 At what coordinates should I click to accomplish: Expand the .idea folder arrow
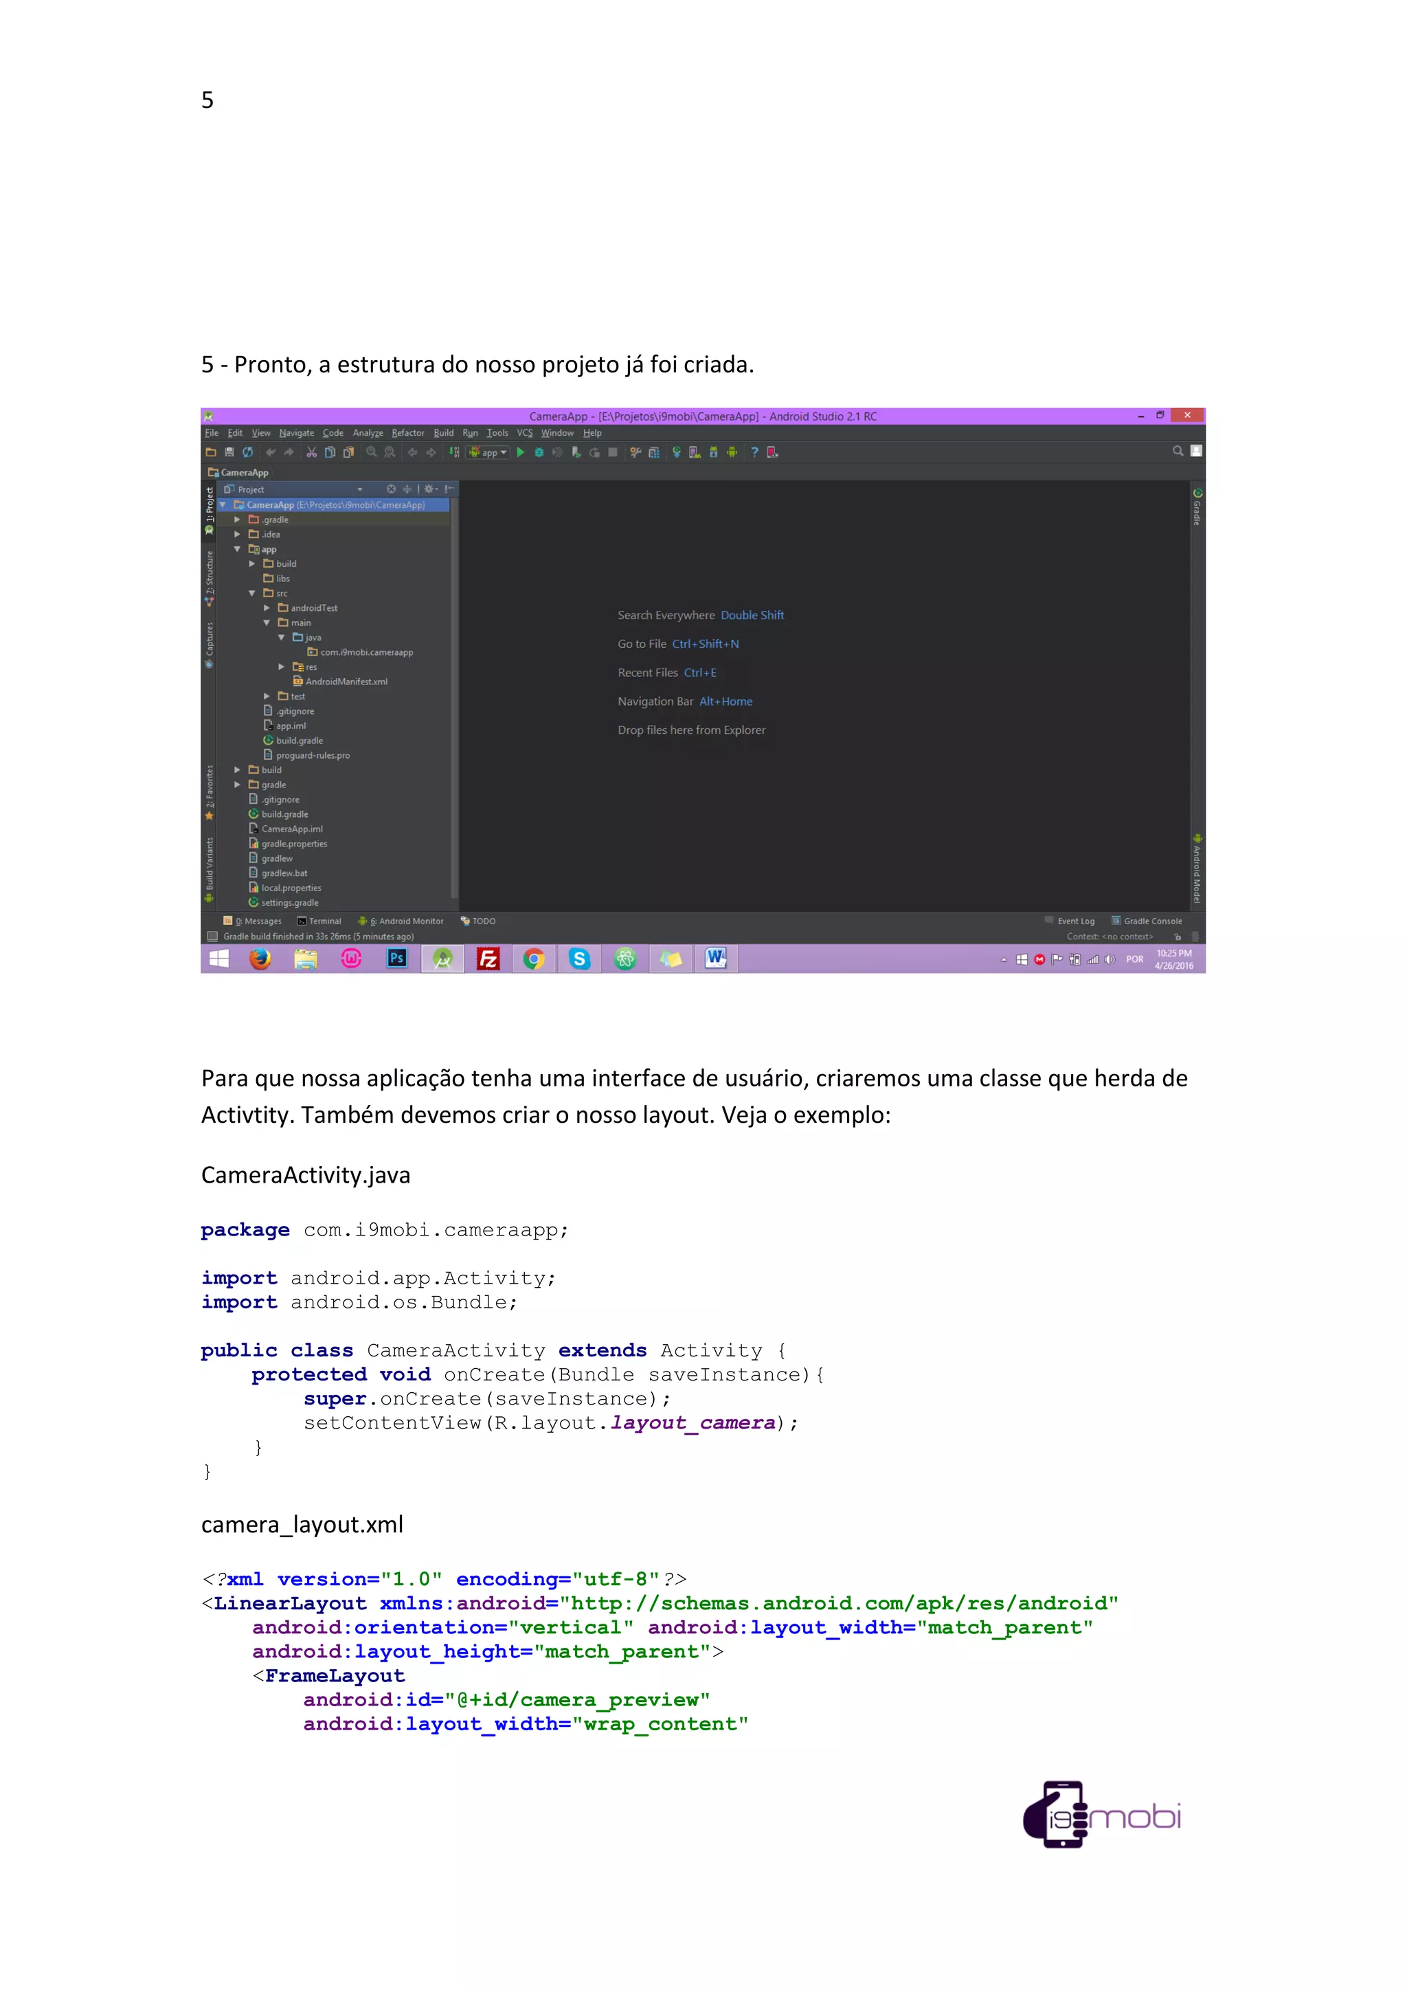tap(238, 534)
